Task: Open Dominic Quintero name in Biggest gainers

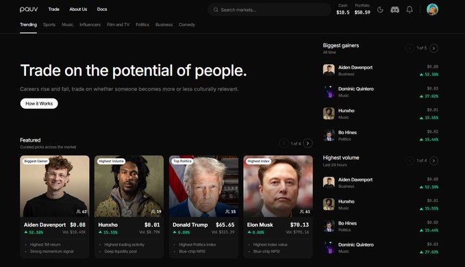Action: [356, 89]
